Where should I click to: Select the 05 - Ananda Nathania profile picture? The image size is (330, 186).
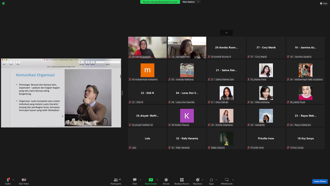point(187,70)
